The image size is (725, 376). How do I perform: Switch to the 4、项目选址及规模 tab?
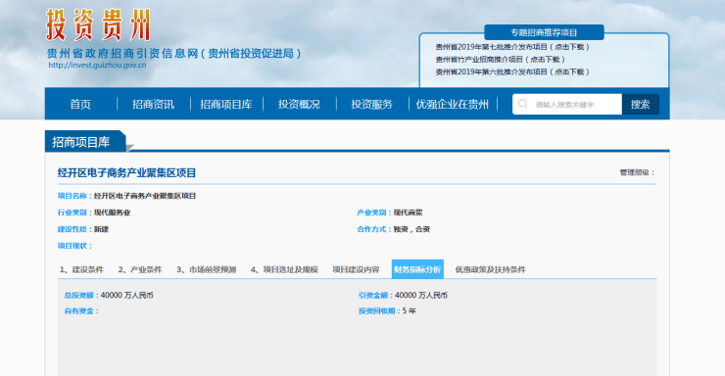click(284, 269)
